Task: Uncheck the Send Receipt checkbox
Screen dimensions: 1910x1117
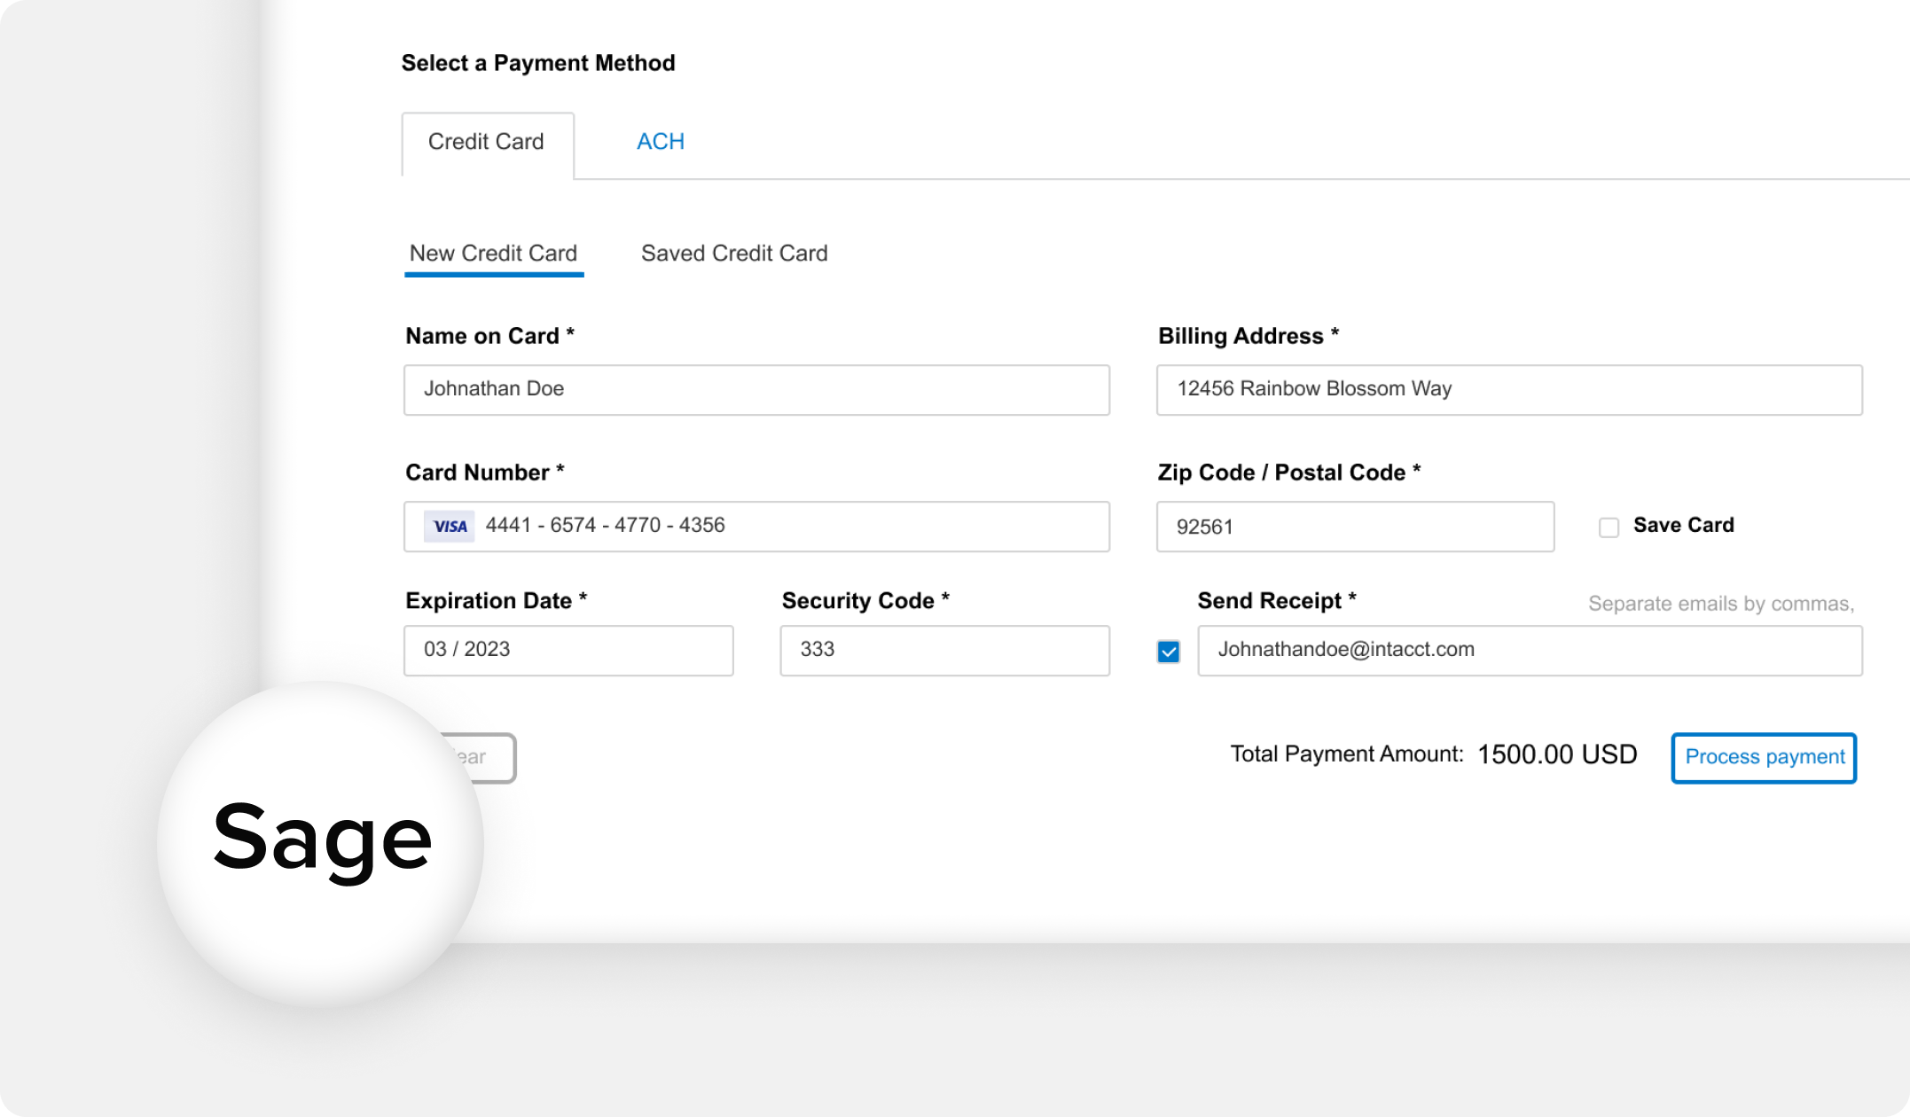Action: 1170,652
